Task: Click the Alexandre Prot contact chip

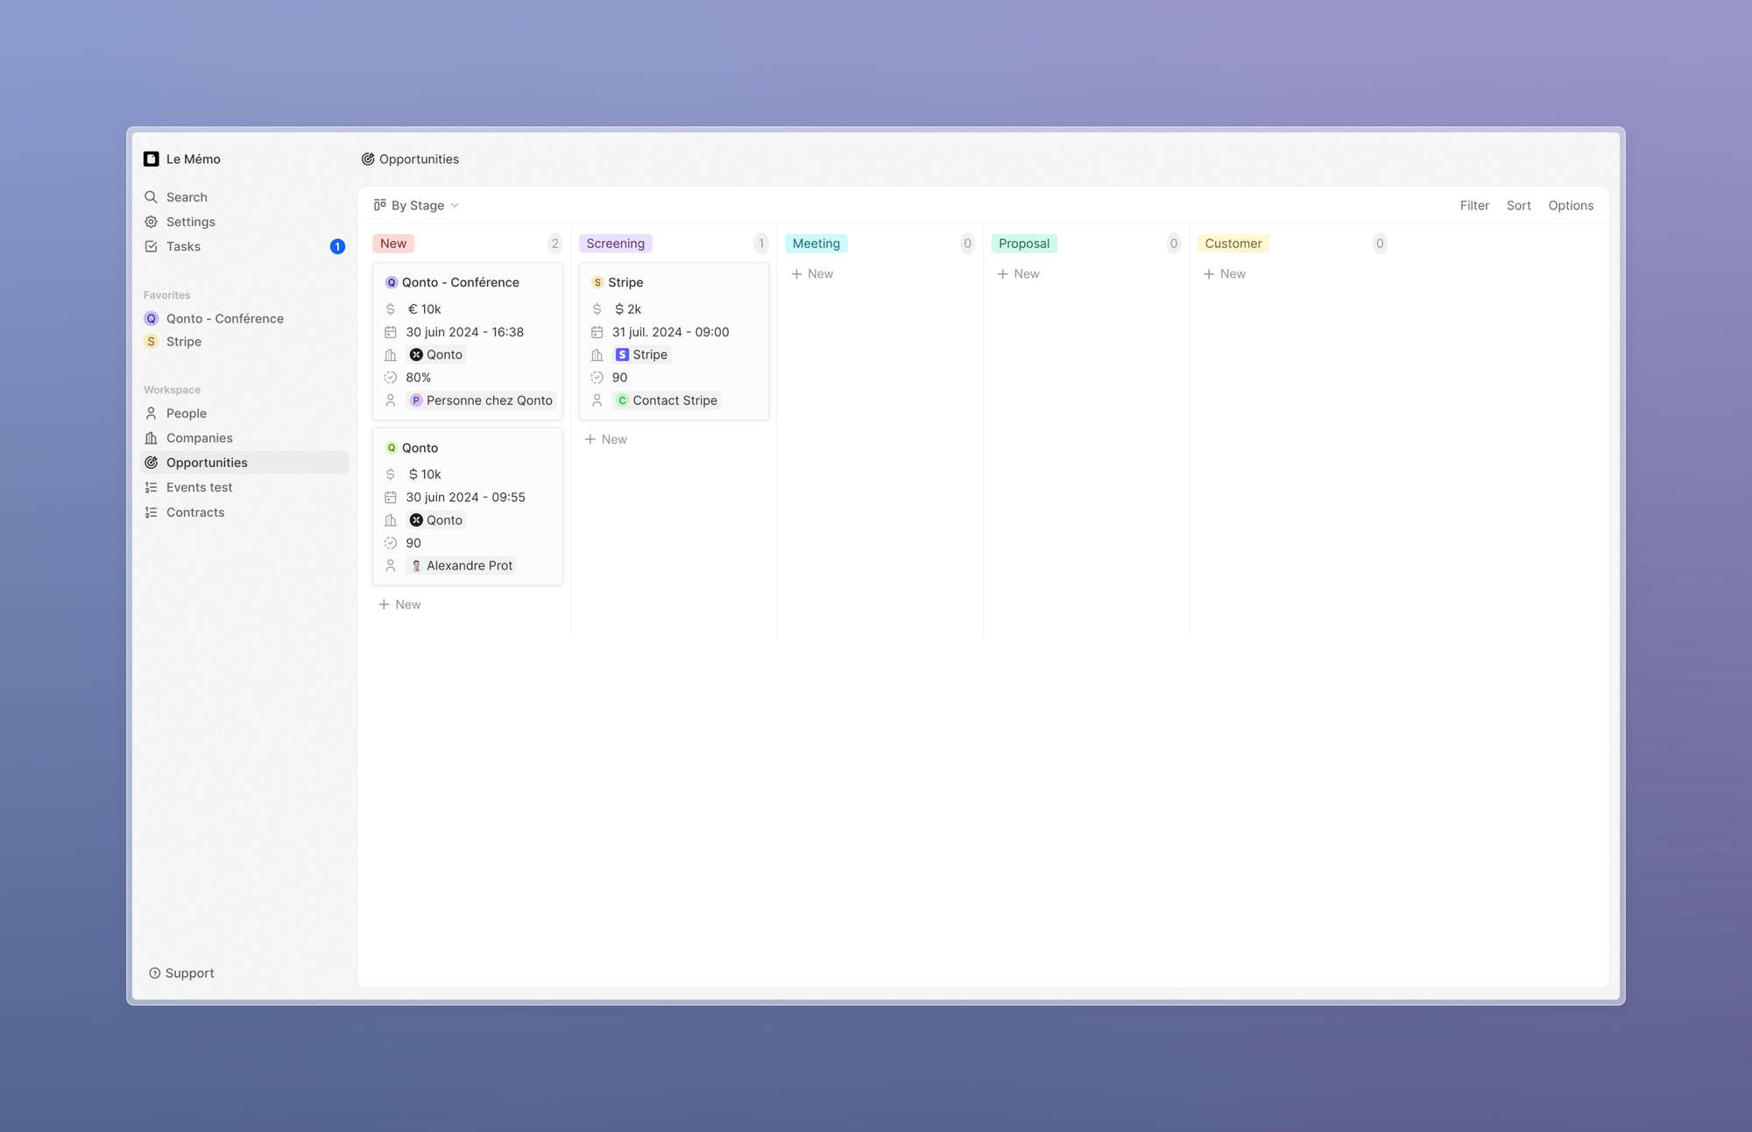Action: coord(461,566)
